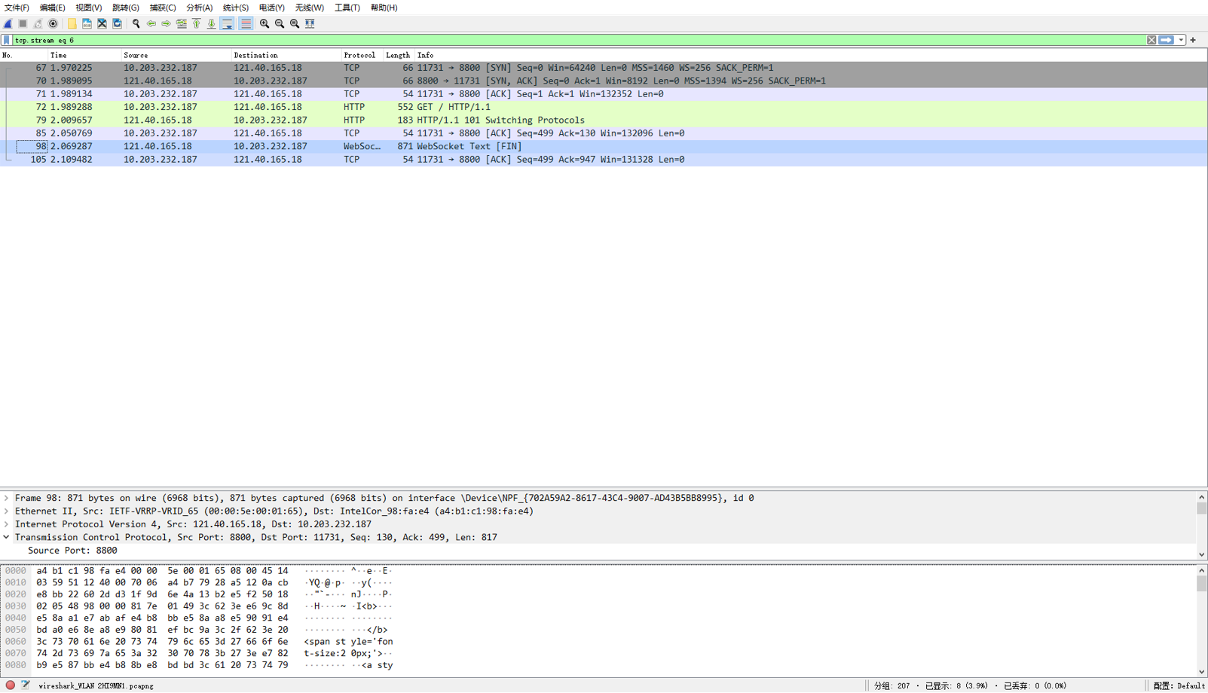Screen dimensions: 1208x693
Task: Open the expert information status icon
Action: point(11,685)
